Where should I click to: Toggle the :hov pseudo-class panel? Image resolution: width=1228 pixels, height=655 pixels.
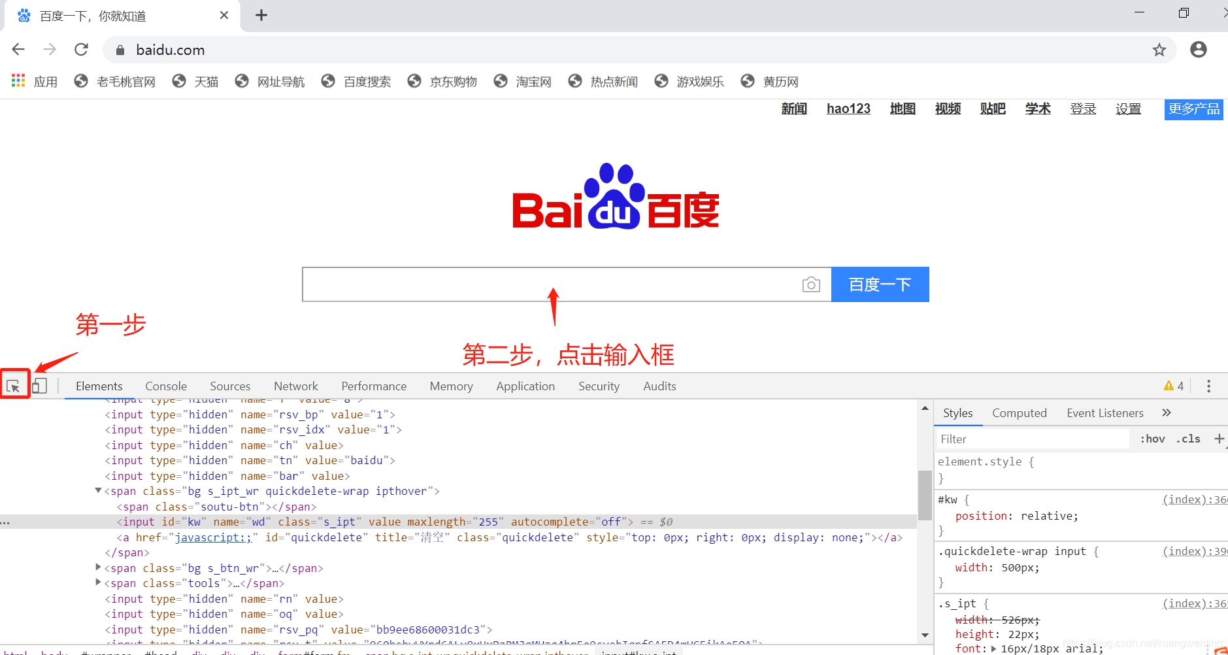[1153, 439]
